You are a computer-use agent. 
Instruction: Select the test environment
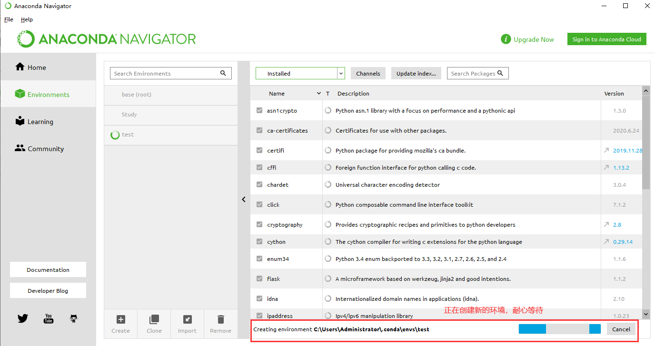[171, 135]
